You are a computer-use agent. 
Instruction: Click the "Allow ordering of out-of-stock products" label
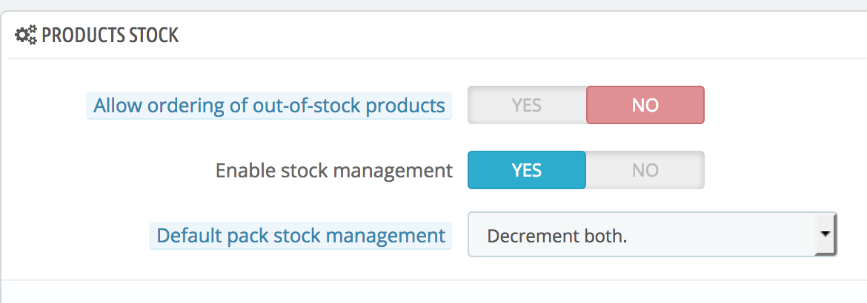(269, 106)
